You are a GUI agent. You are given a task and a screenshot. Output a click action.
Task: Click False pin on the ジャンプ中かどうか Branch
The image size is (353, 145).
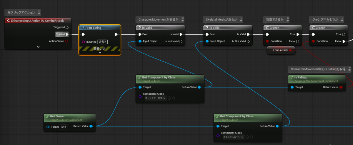pyautogui.click(x=344, y=41)
